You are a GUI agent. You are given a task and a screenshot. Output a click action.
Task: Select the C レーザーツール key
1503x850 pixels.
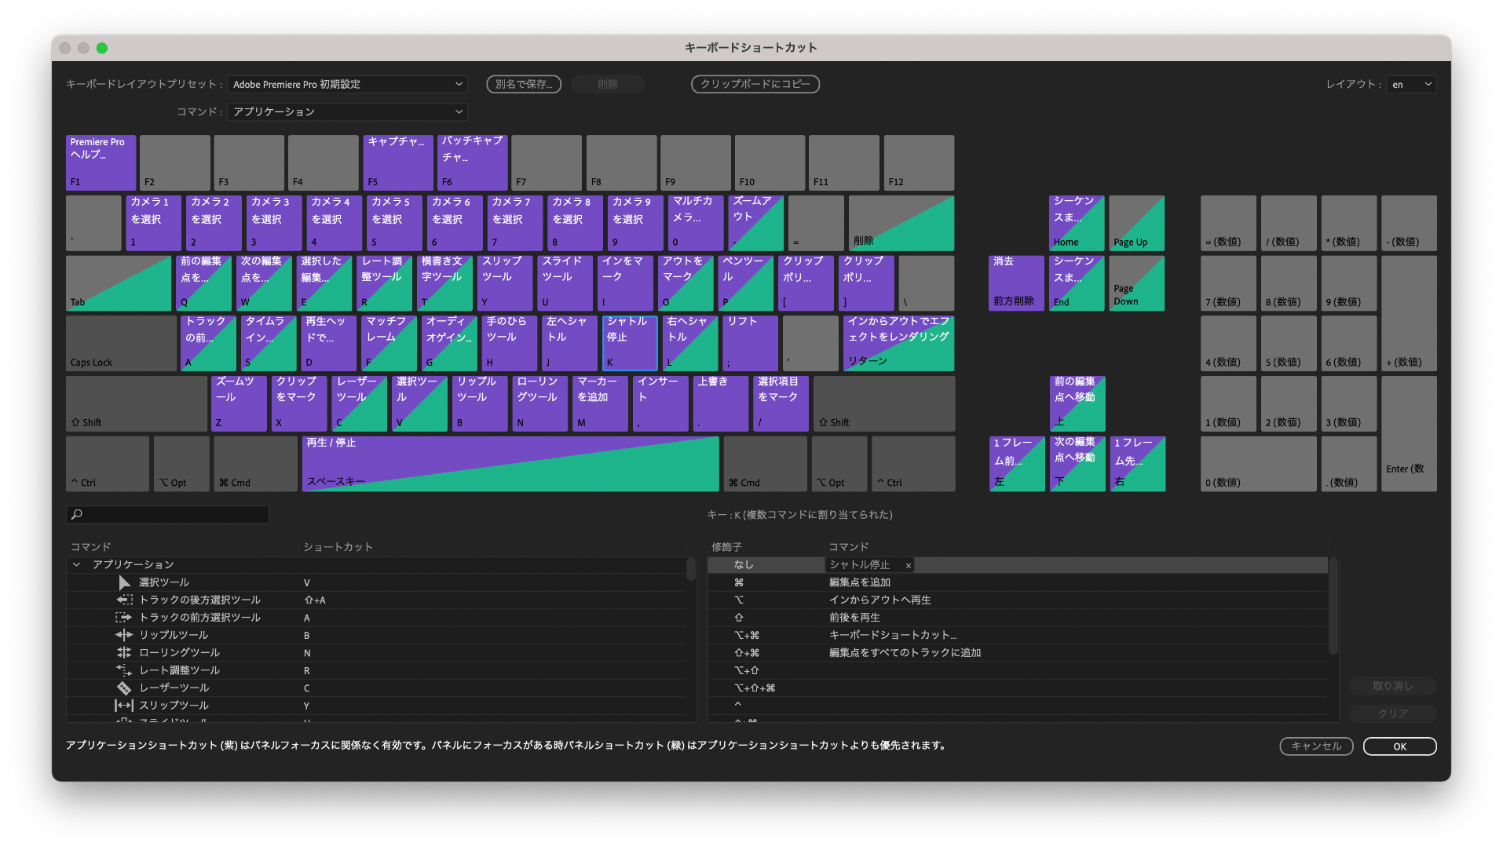(360, 403)
